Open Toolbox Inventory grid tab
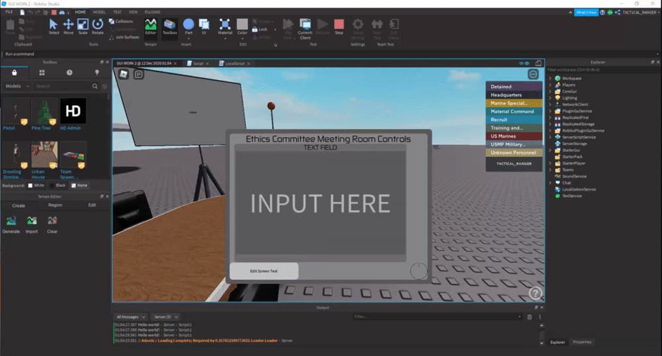The image size is (662, 356). (x=42, y=73)
